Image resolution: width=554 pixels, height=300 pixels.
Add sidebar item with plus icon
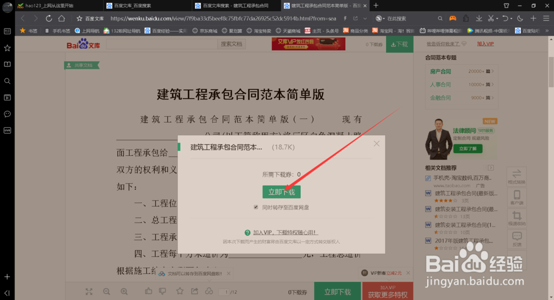pyautogui.click(x=7, y=277)
